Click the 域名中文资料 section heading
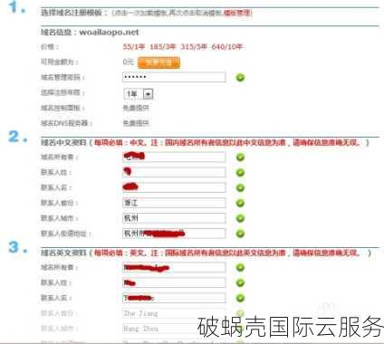The width and height of the screenshot is (384, 344). (63, 142)
